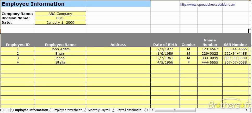The width and height of the screenshot is (252, 113).
Task: Select SSN 890-99-0000 cell
Action: [x=235, y=58]
